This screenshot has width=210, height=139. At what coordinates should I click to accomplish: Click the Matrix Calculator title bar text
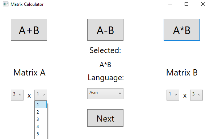[x=27, y=4]
